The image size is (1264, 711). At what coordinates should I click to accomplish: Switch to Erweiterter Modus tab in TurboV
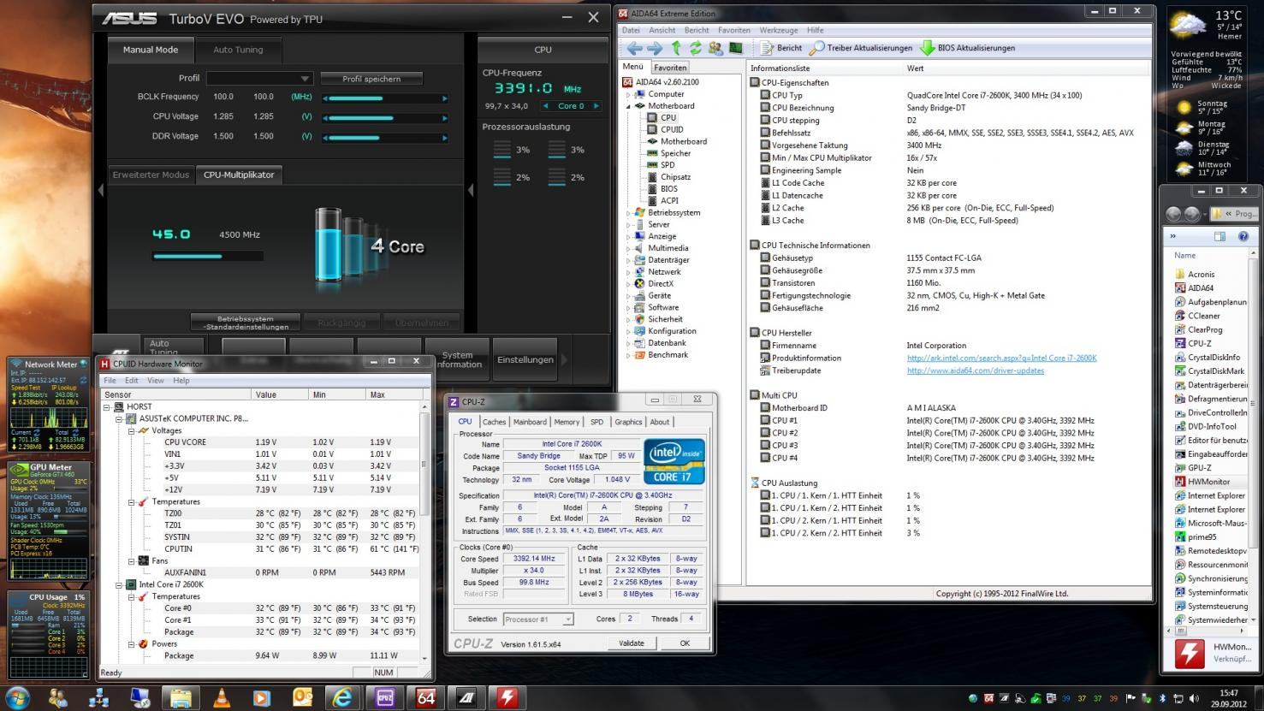(151, 175)
